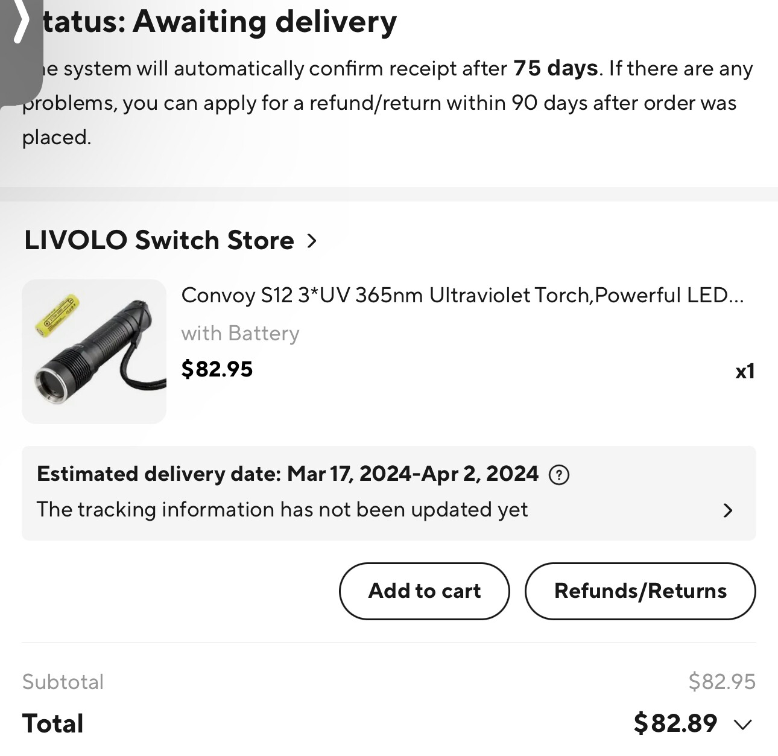Click the tracking information not updated text
Image resolution: width=778 pixels, height=756 pixels.
click(282, 510)
